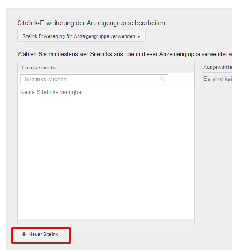232x250 pixels.
Task: Click the Neuer Sitelink button
Action: coord(40,234)
